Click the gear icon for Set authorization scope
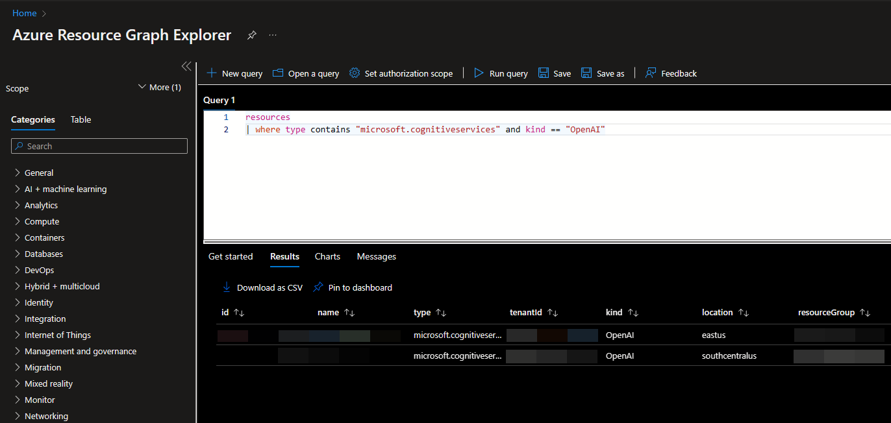Screen dimensions: 891x423 point(355,73)
